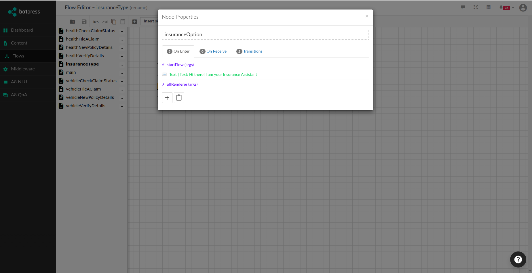Screen dimensions: 532x273
Task: Copy the selected node in the toolbar
Action: pyautogui.click(x=114, y=22)
